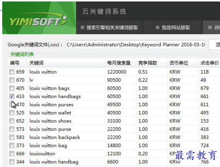Uncheck the box for row 433
The height and width of the screenshot is (167, 220).
click(x=11, y=96)
